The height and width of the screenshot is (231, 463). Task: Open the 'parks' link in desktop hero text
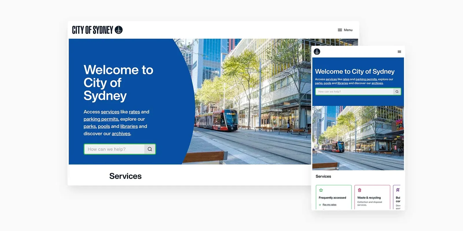pos(90,126)
